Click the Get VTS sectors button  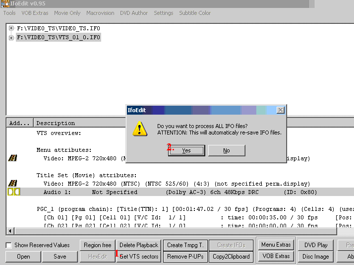tap(139, 257)
